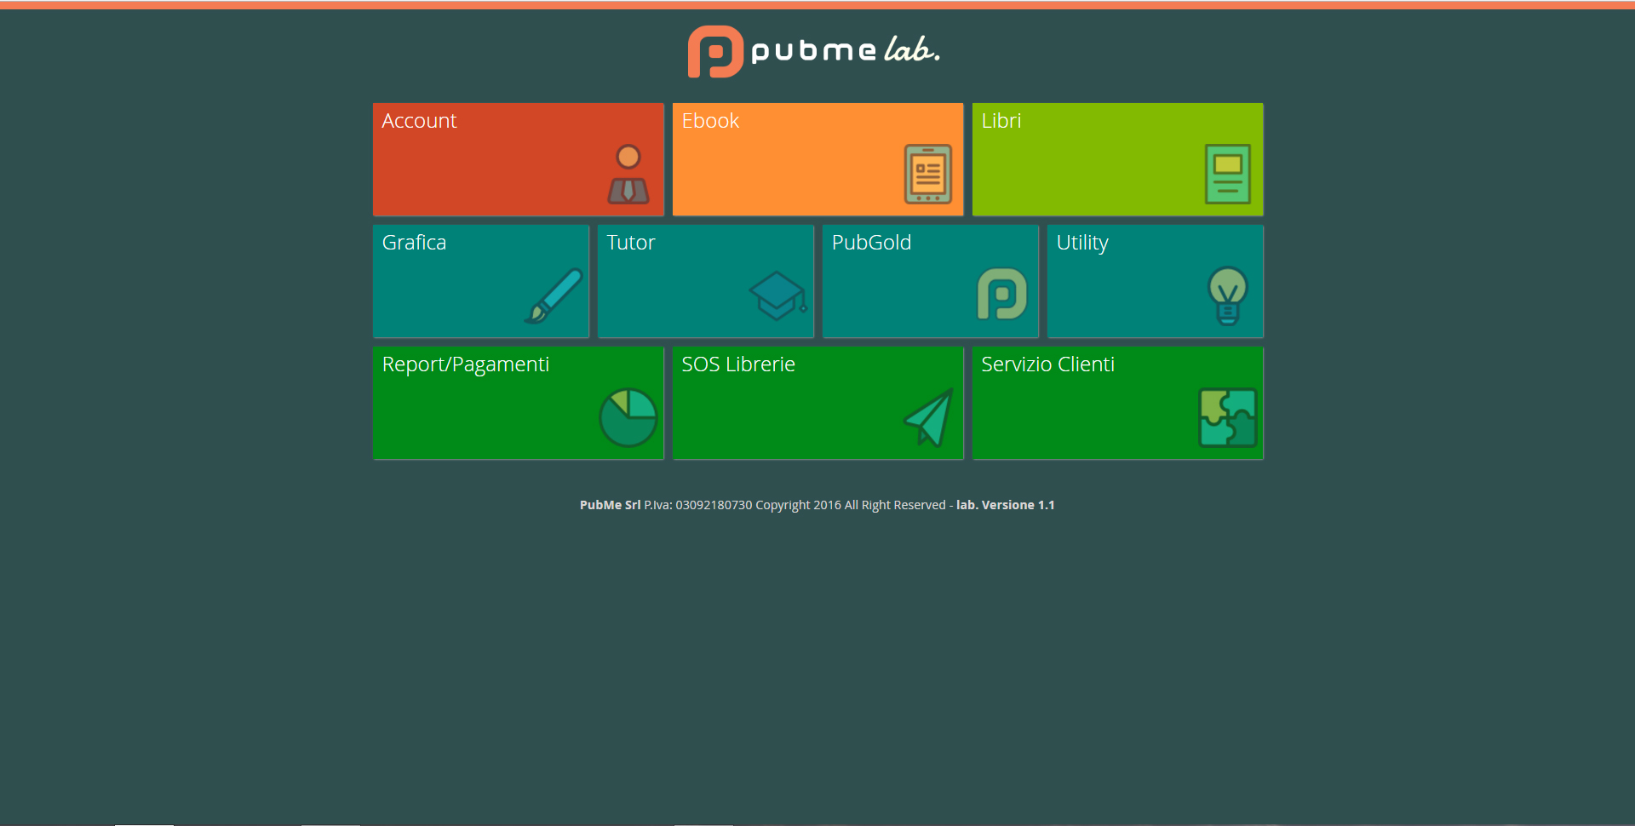Select the Tutor label
1635x826 pixels.
point(630,243)
